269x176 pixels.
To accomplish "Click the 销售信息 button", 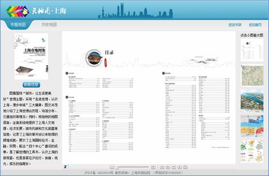I will pos(31,85).
